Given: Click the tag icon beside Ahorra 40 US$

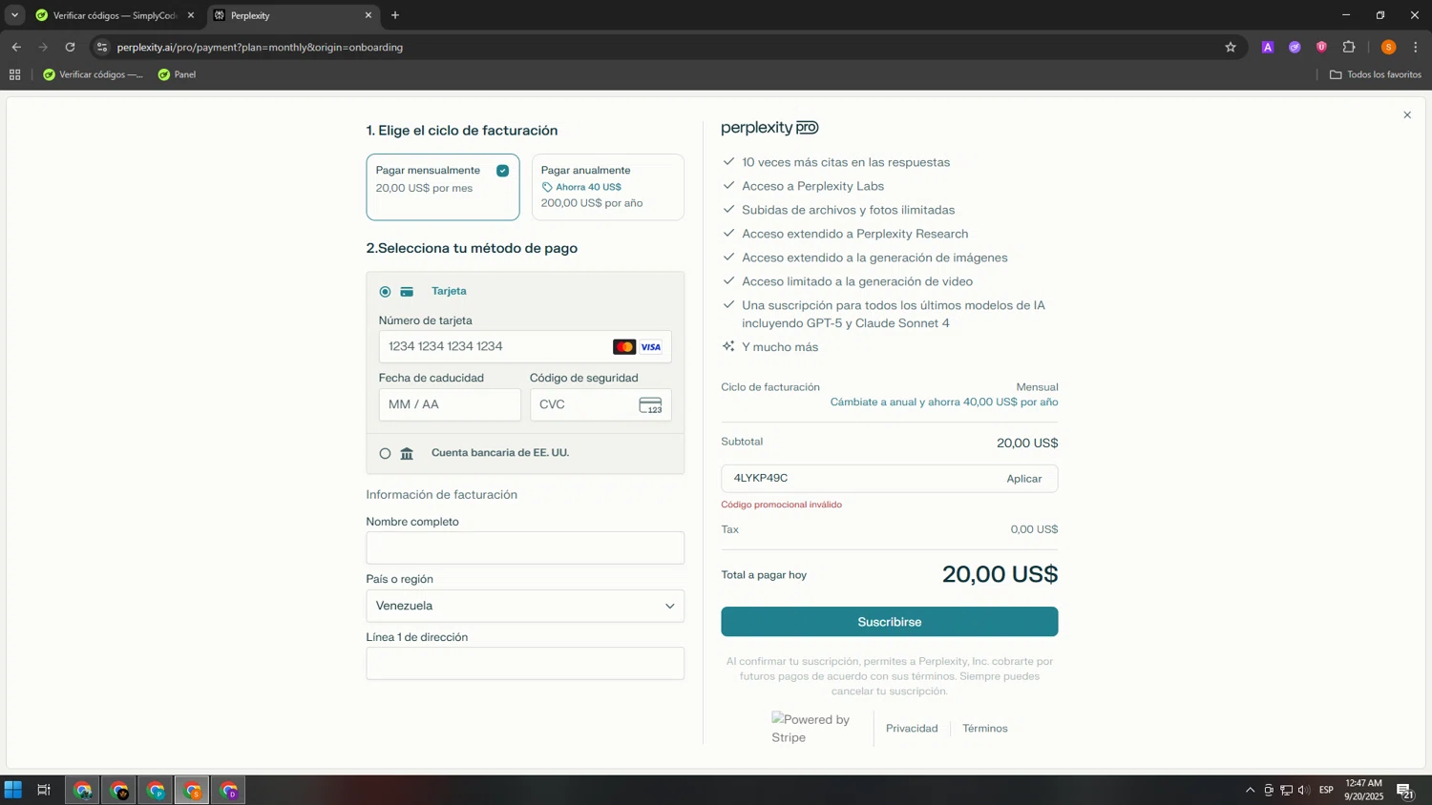Looking at the screenshot, I should coord(547,187).
